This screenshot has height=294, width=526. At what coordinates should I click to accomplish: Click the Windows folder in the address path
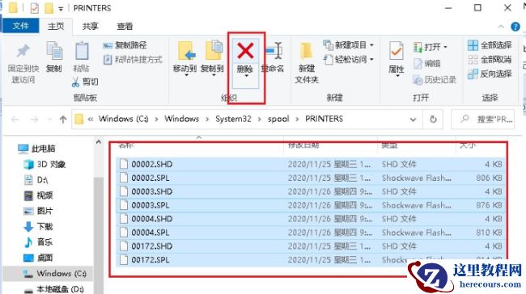[182, 119]
